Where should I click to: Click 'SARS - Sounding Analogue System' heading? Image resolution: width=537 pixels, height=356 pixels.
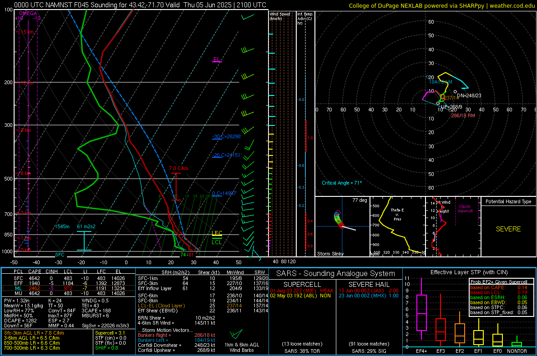335,274
